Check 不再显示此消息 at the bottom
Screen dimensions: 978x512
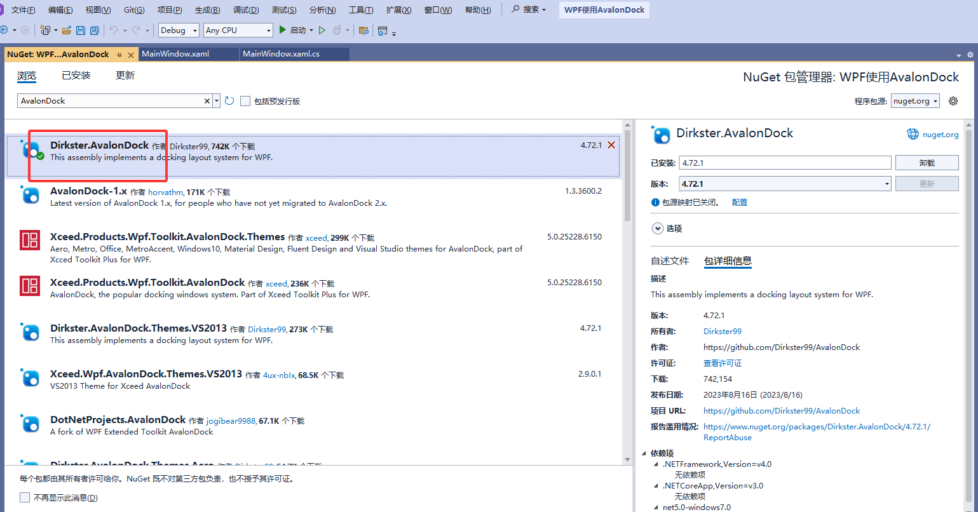[25, 497]
